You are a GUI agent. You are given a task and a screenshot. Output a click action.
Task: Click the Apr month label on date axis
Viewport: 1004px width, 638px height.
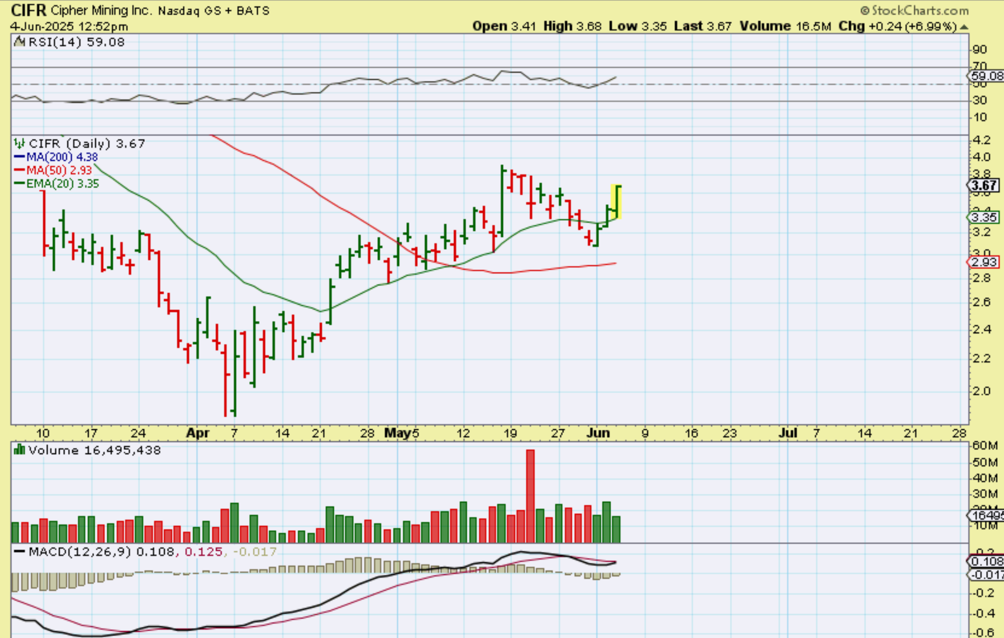click(197, 433)
